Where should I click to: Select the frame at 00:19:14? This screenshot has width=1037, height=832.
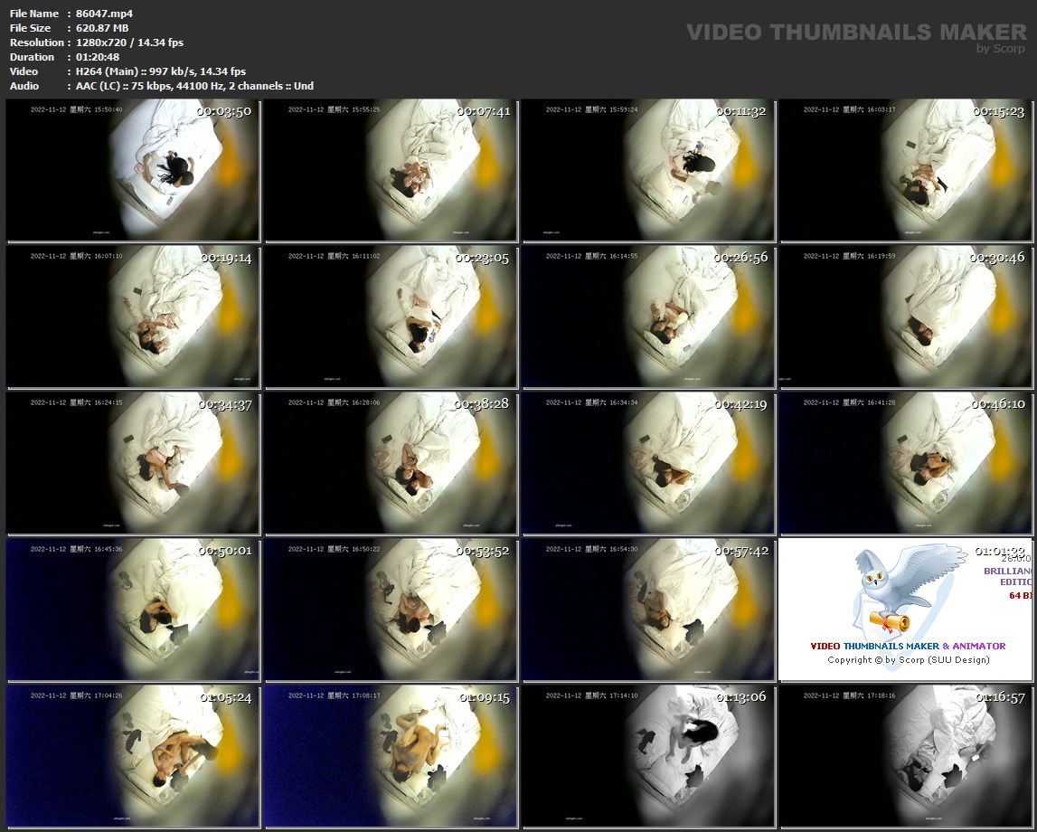(133, 317)
